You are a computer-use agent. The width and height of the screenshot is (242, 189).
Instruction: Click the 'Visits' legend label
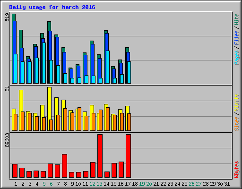[236, 103]
